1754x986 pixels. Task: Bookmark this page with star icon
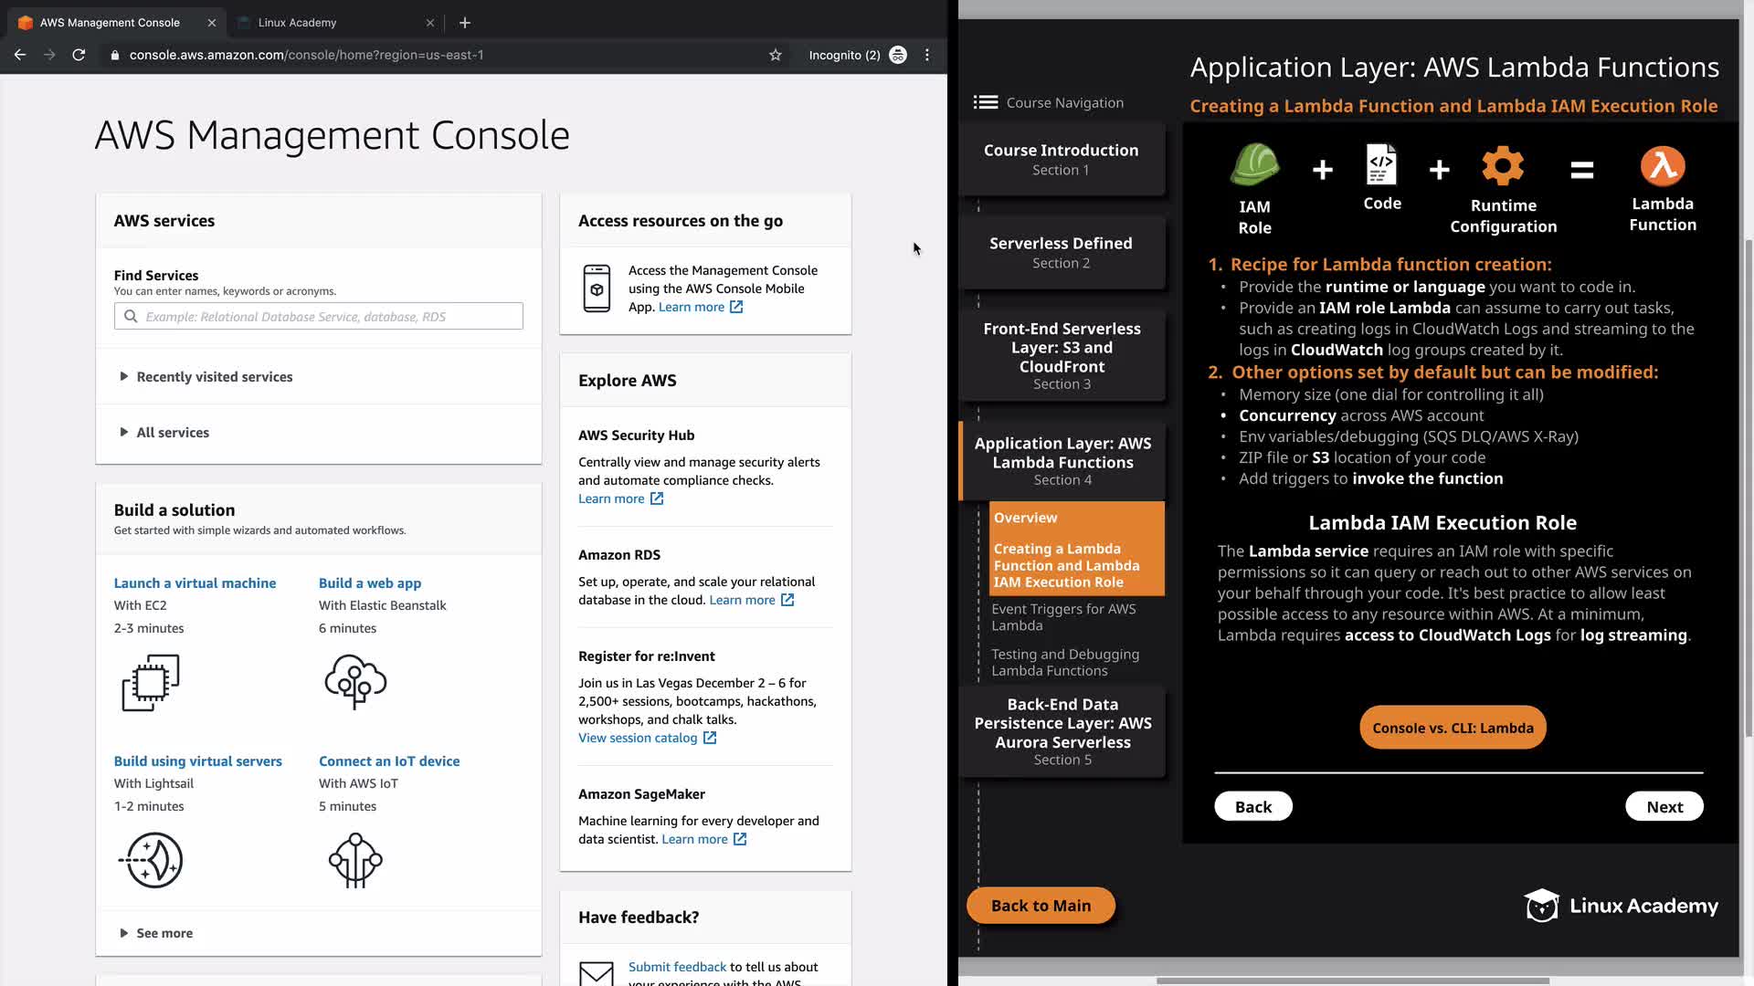pos(776,55)
